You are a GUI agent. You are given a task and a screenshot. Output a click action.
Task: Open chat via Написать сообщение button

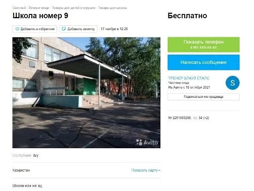pos(204,62)
